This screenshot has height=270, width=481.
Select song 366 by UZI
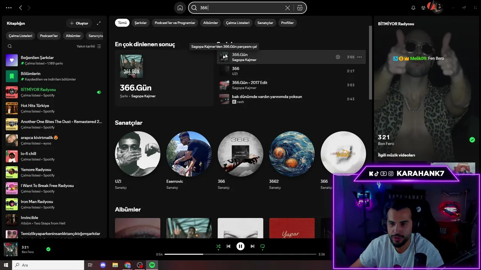click(291, 71)
